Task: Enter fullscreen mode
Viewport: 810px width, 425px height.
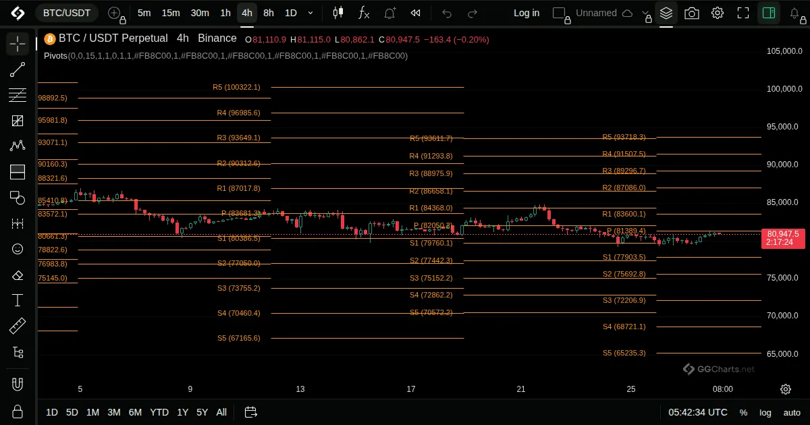Action: [743, 13]
